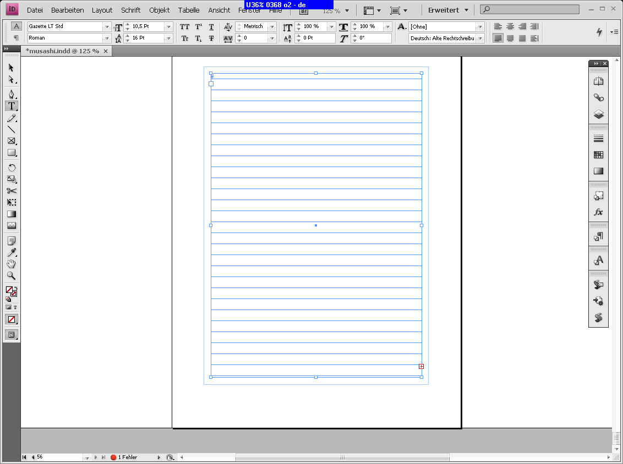The image size is (623, 464).
Task: Open the Character Styles panel icon
Action: [x=598, y=261]
